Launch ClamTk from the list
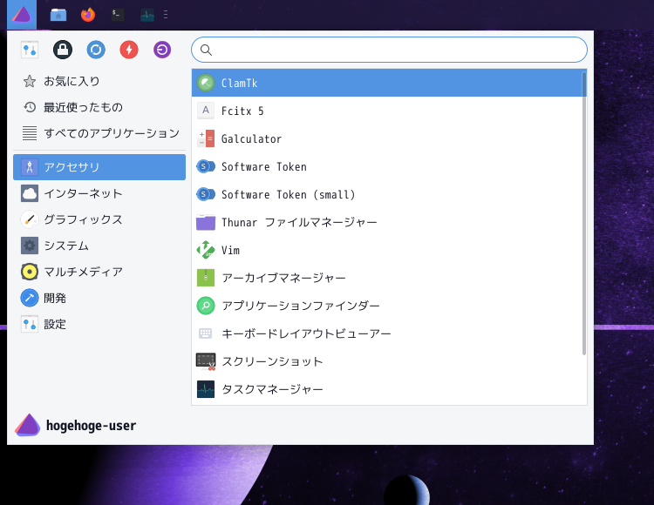654x505 pixels. pos(389,83)
